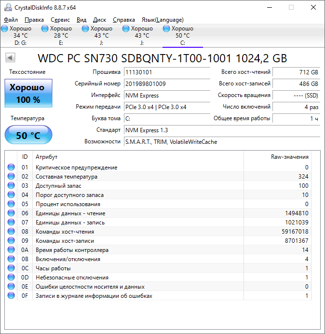
Task: Open the Диск menu
Action: point(99,20)
